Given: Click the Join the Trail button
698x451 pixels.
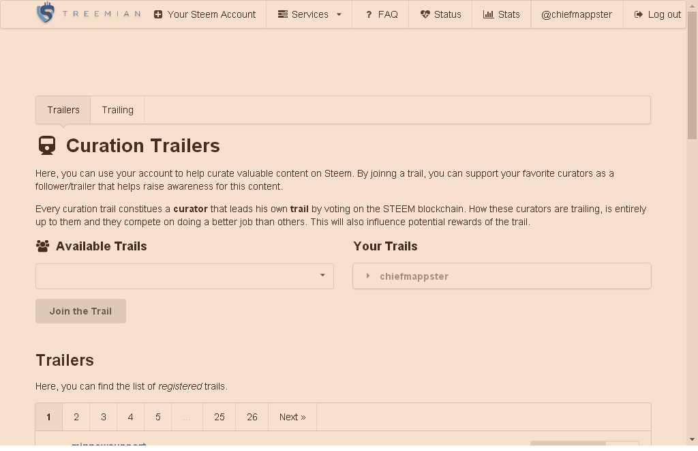Looking at the screenshot, I should (x=80, y=311).
